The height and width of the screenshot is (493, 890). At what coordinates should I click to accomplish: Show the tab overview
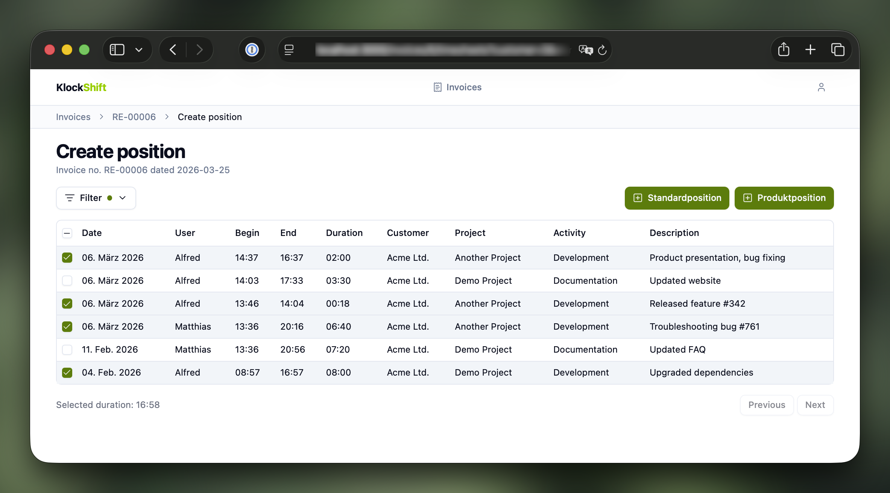tap(838, 49)
